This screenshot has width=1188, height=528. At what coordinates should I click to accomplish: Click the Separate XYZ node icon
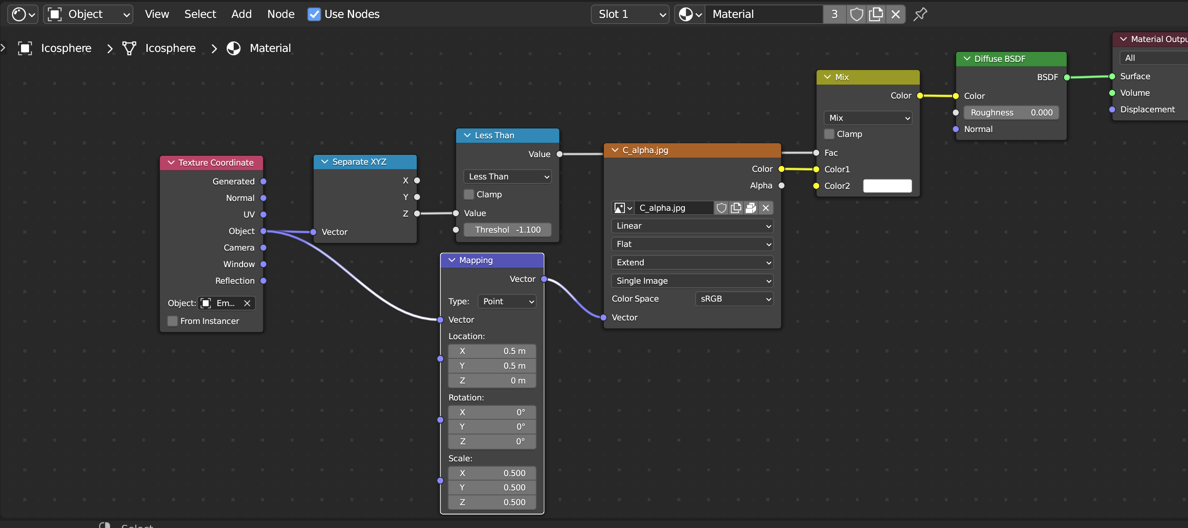(324, 162)
